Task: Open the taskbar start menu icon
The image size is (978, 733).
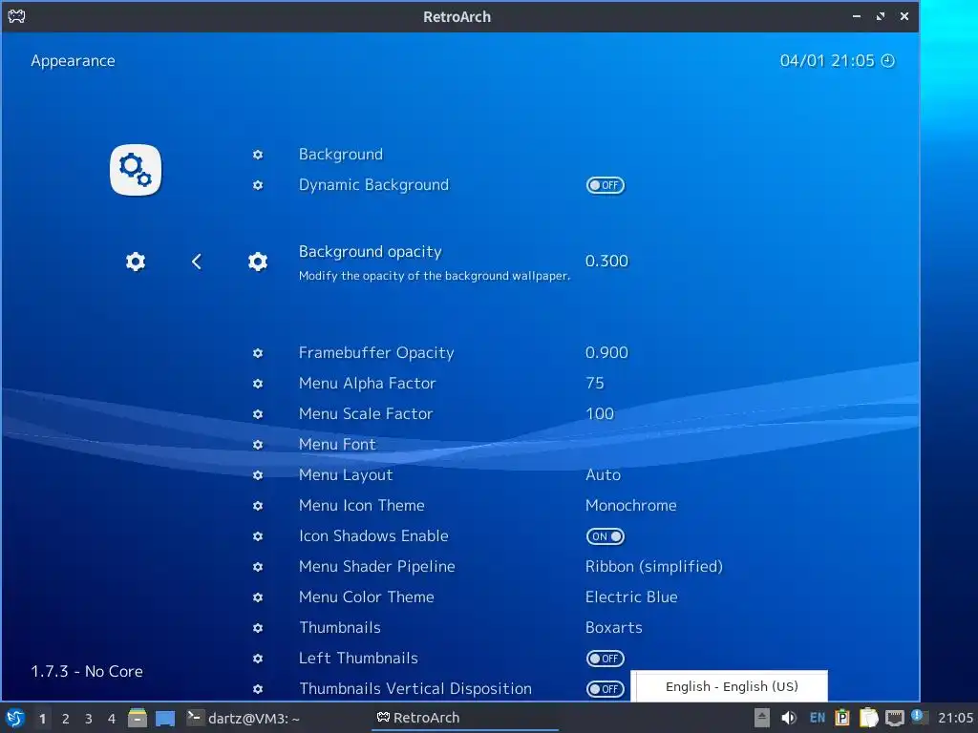Action: [15, 718]
